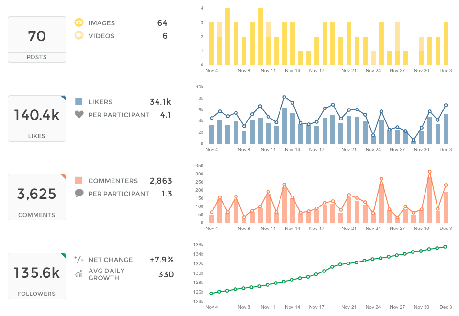The width and height of the screenshot is (459, 316).
Task: Click the 136k axis label on followers chart
Action: point(198,245)
